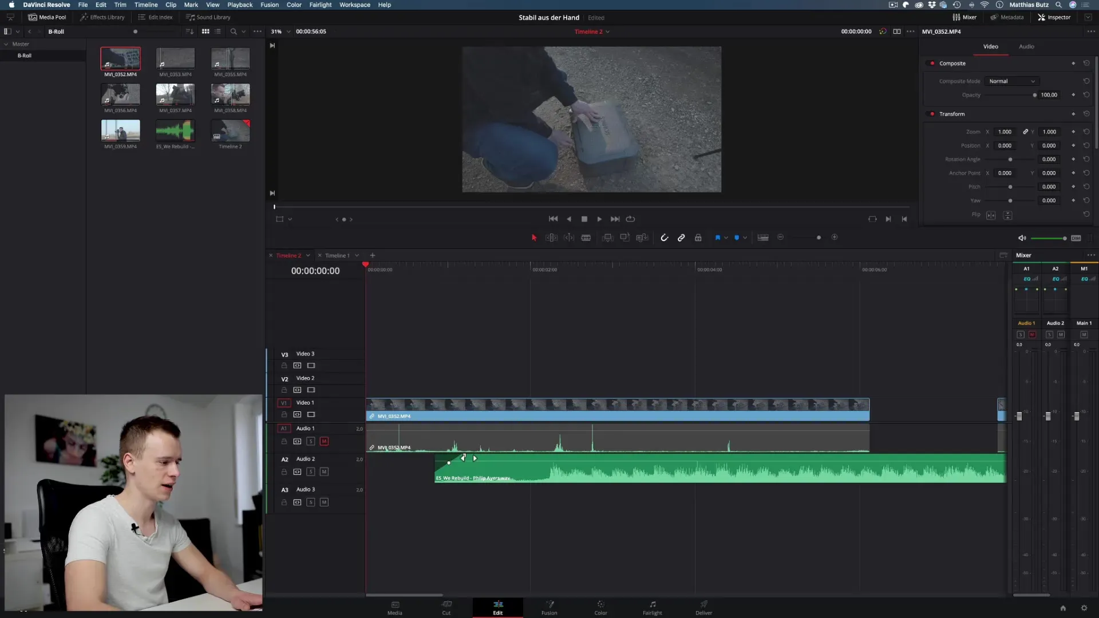Toggle linked selection chain icon
1099x618 pixels.
tap(681, 237)
